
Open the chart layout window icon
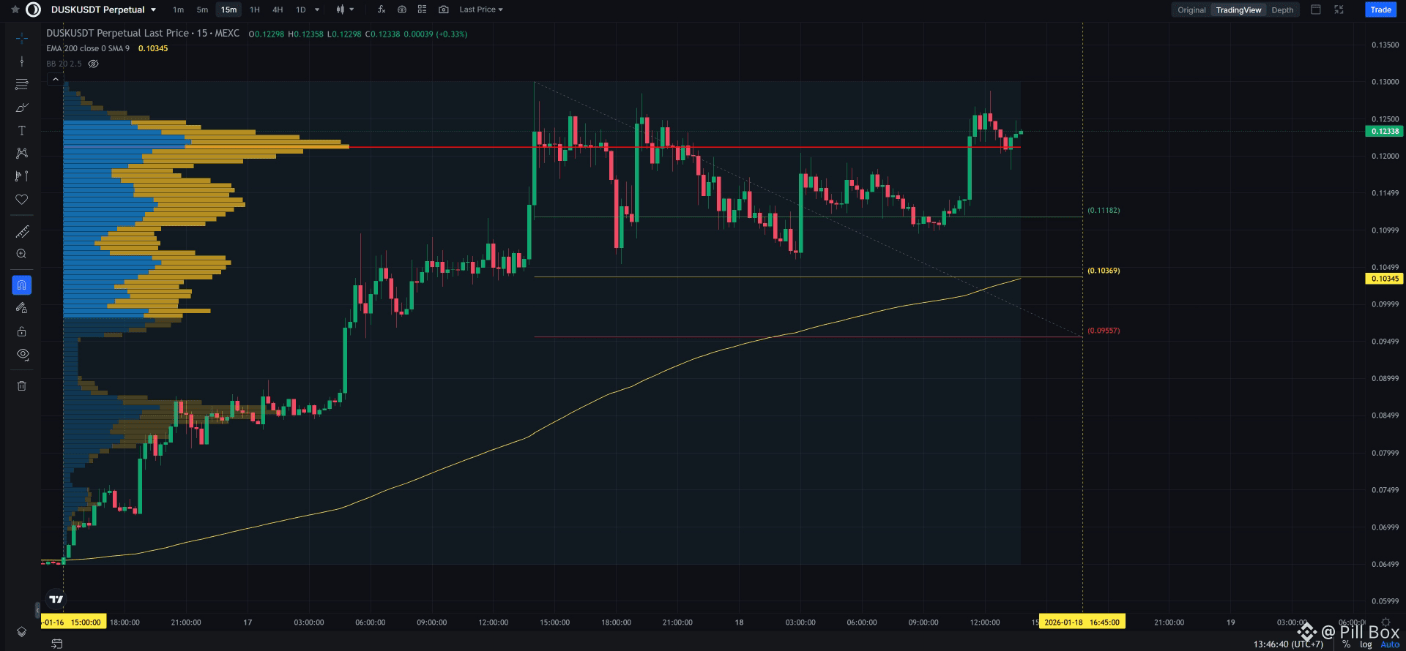click(x=1316, y=10)
